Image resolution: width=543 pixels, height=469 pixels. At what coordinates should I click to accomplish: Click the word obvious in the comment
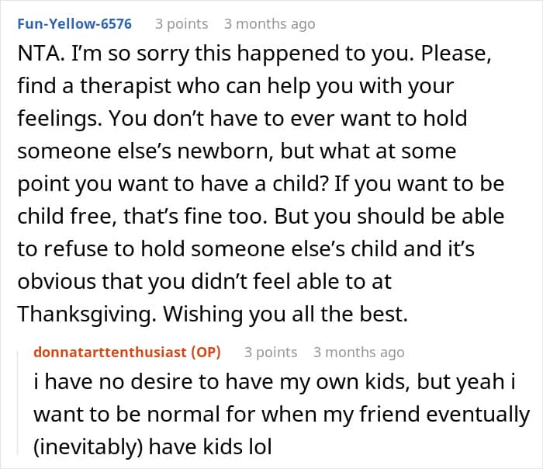[57, 282]
